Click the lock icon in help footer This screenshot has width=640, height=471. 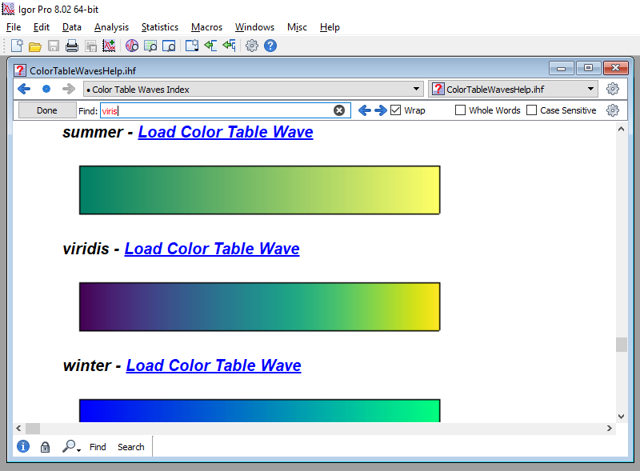click(45, 446)
